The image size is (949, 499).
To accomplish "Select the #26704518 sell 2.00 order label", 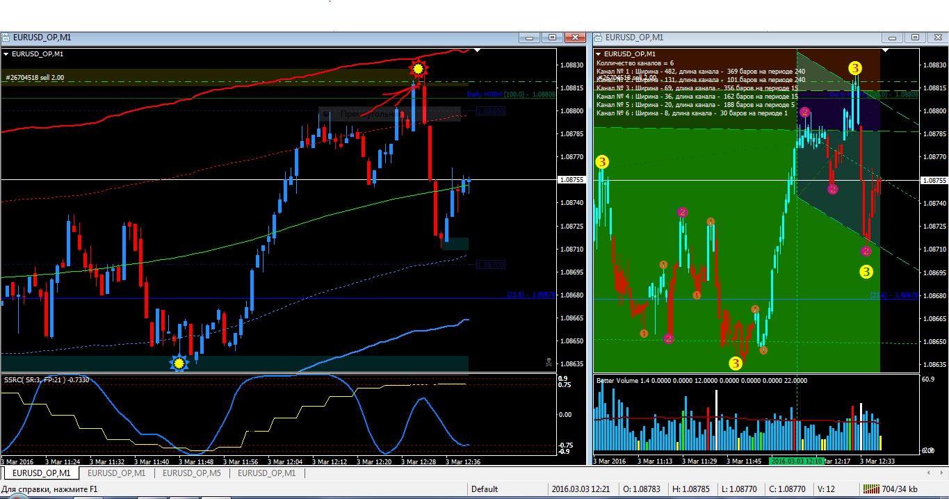I will click(x=35, y=78).
